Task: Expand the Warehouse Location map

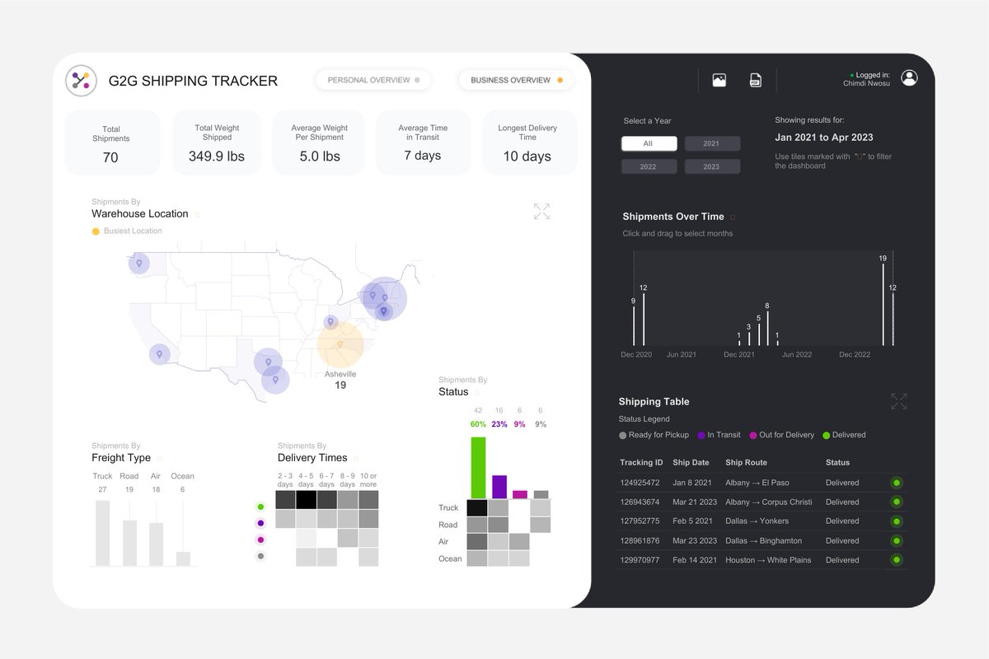Action: (x=541, y=212)
